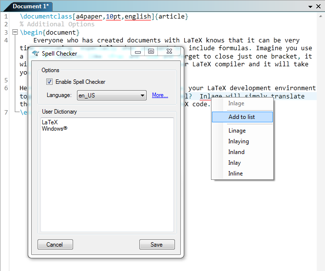The width and height of the screenshot is (325, 271).
Task: Save the Spell Checker settings
Action: [x=157, y=245]
